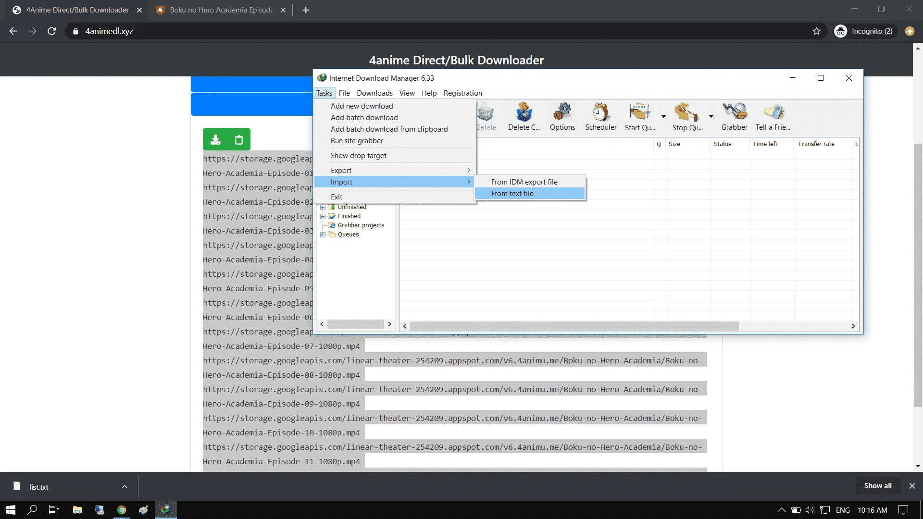This screenshot has height=519, width=923.
Task: Go back in Chrome
Action: (13, 31)
